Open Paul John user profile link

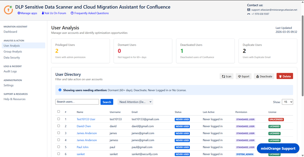(82, 147)
